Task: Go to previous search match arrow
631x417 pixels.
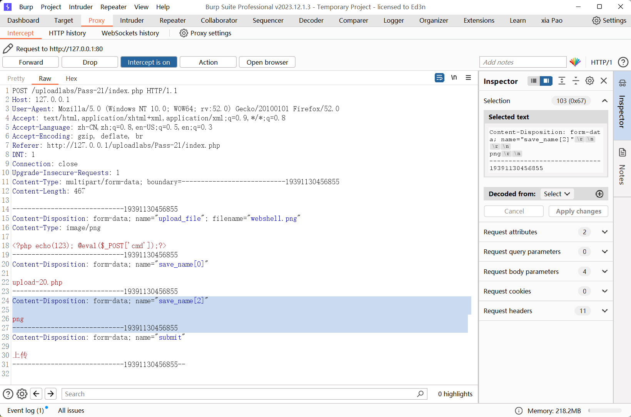Action: (36, 394)
